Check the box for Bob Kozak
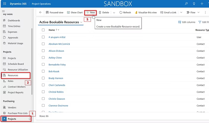 click(x=43, y=71)
